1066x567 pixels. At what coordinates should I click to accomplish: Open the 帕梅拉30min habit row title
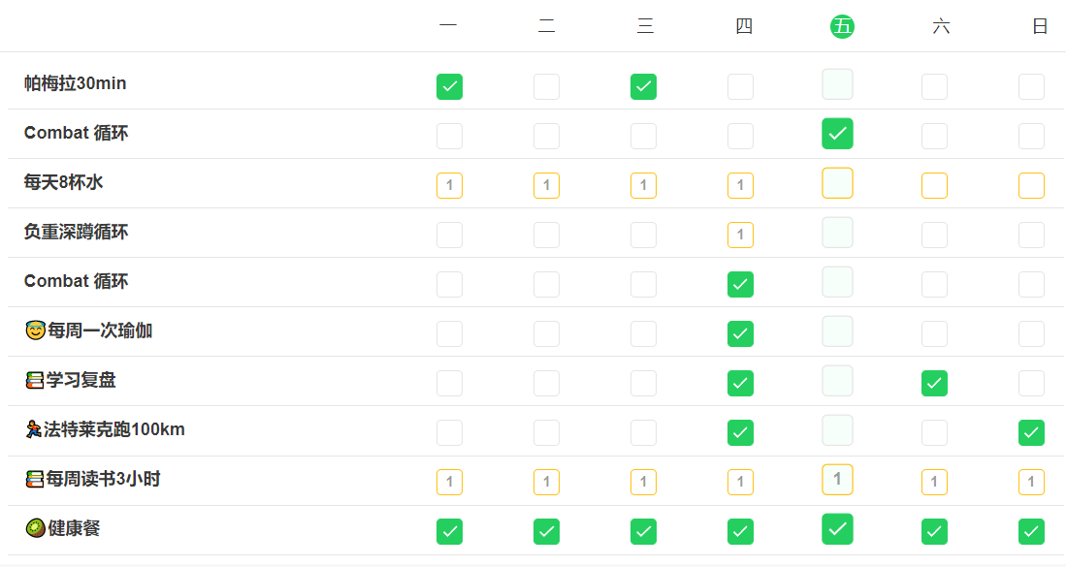click(76, 83)
